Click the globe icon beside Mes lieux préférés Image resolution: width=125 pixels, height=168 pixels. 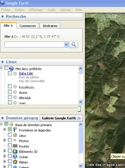point(11,68)
